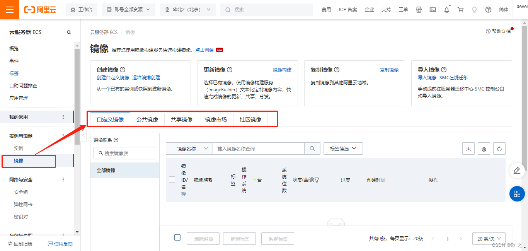Click the 运维编排创建 link
This screenshot has height=251, width=528.
[x=146, y=78]
